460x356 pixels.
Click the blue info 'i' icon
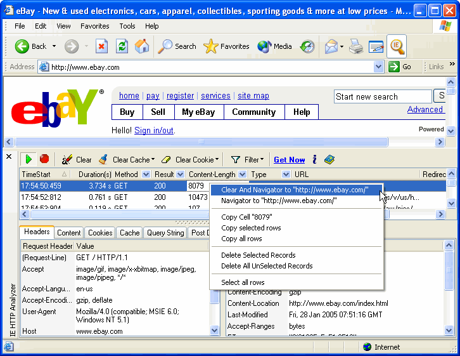coord(314,159)
